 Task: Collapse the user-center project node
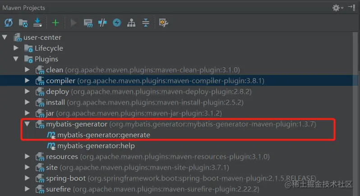(x=5, y=37)
